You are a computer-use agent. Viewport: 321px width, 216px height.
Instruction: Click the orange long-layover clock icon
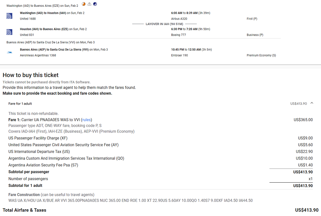84,4
